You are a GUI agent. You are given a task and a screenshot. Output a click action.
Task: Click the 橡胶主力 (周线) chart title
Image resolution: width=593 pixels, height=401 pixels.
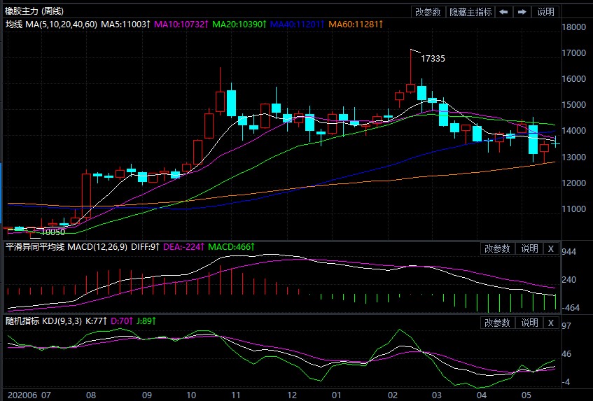point(34,11)
